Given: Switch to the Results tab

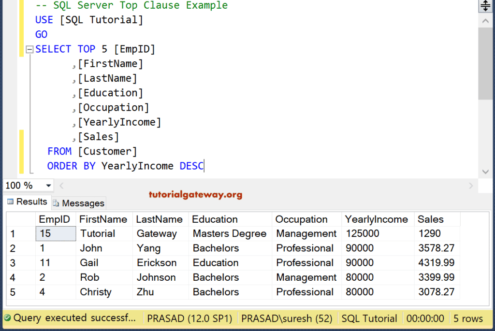Looking at the screenshot, I should click(x=27, y=202).
